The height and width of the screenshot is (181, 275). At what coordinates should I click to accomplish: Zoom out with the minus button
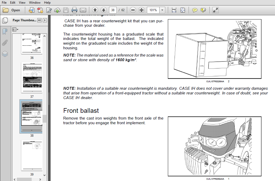point(133,10)
